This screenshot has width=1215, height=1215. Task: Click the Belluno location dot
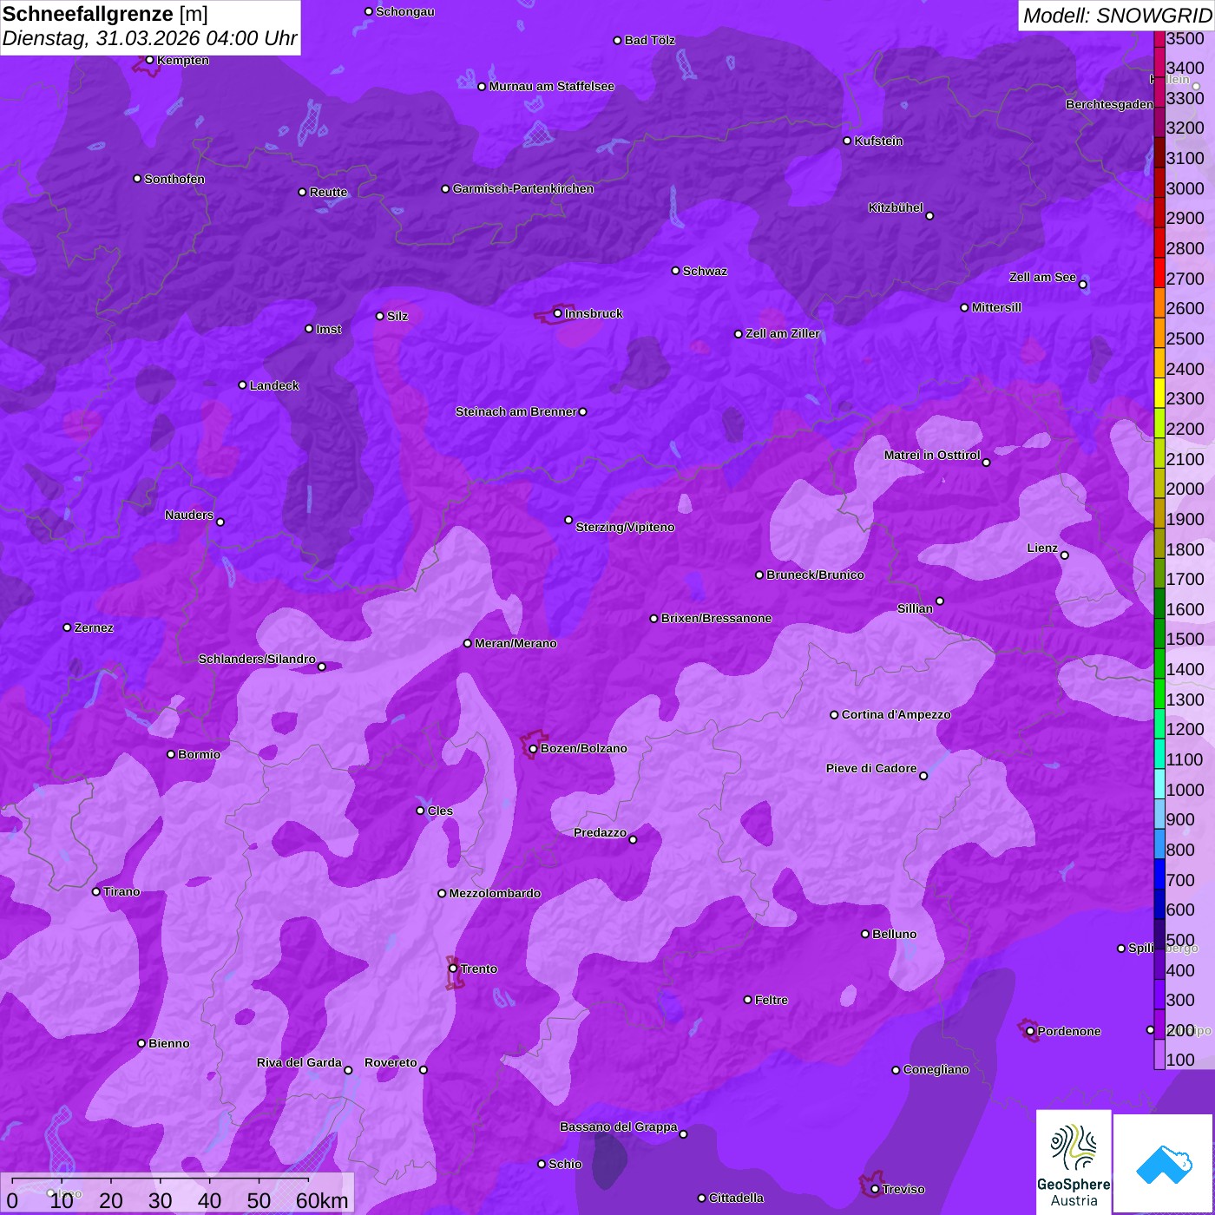click(x=864, y=935)
